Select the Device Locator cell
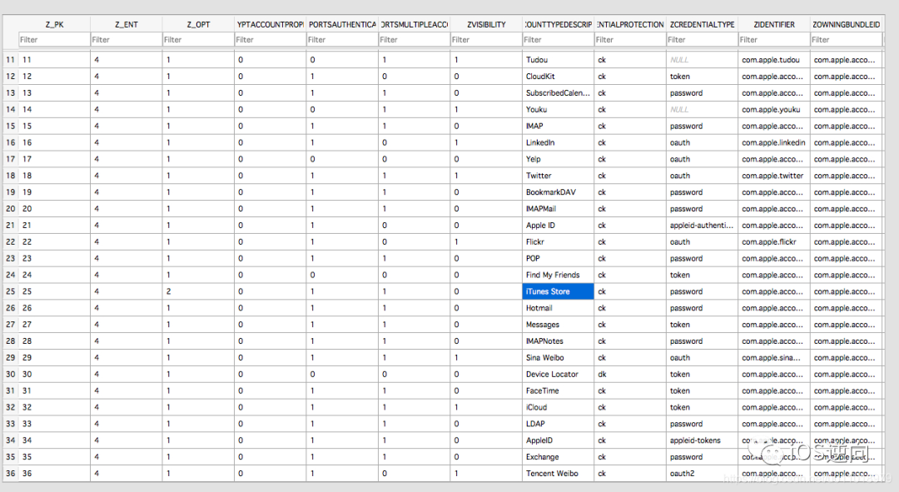 point(558,375)
